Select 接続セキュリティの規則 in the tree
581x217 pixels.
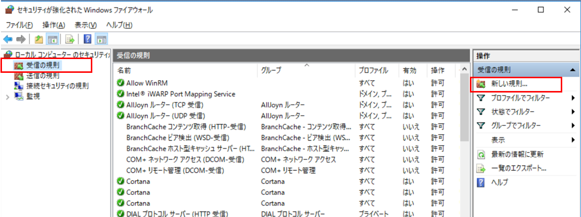(x=57, y=86)
